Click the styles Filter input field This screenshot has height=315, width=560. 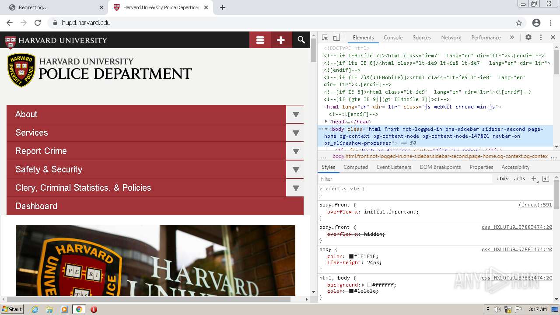pyautogui.click(x=406, y=178)
